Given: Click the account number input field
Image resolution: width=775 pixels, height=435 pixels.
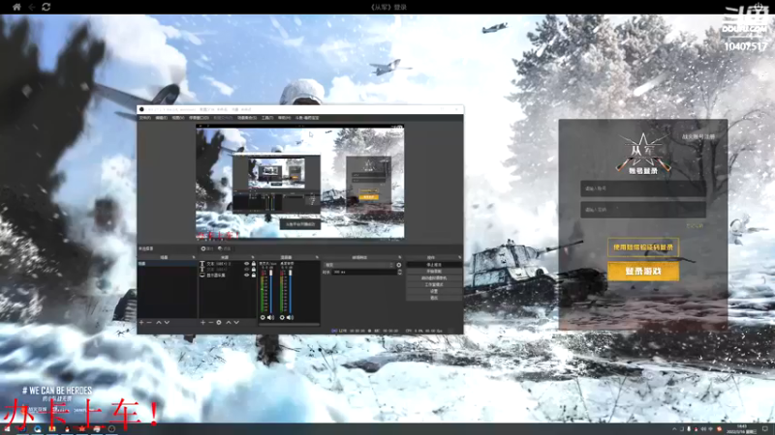Looking at the screenshot, I should pyautogui.click(x=643, y=188).
